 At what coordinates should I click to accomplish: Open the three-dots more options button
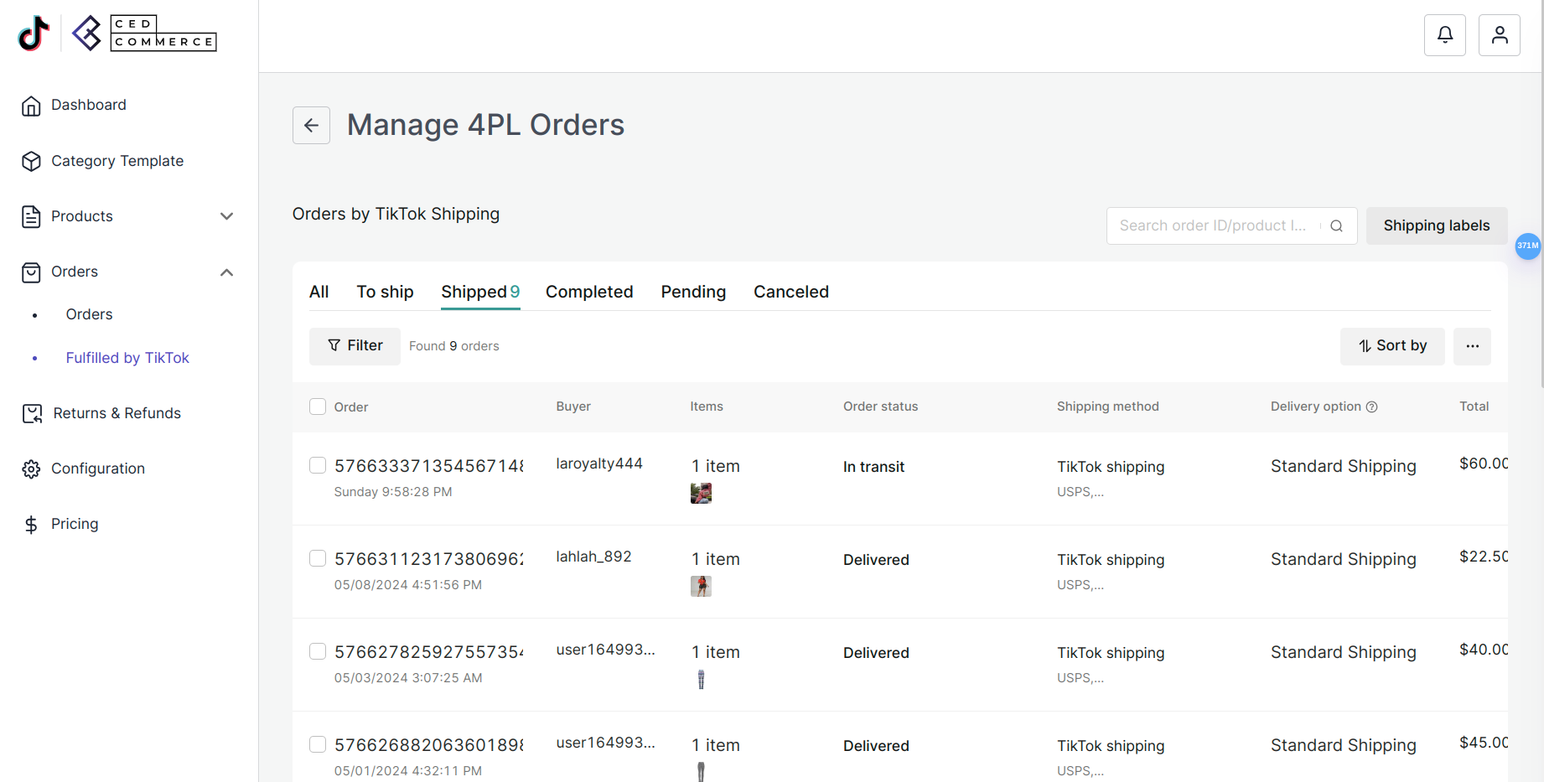[1472, 346]
